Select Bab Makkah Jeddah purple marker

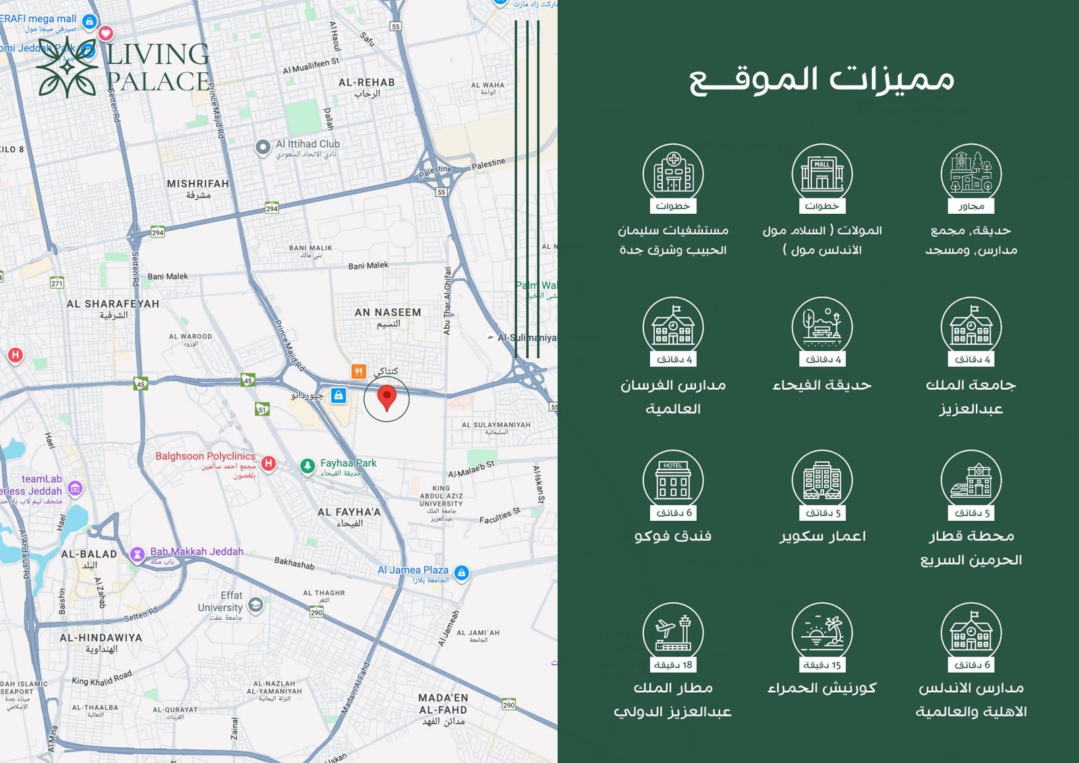138,555
